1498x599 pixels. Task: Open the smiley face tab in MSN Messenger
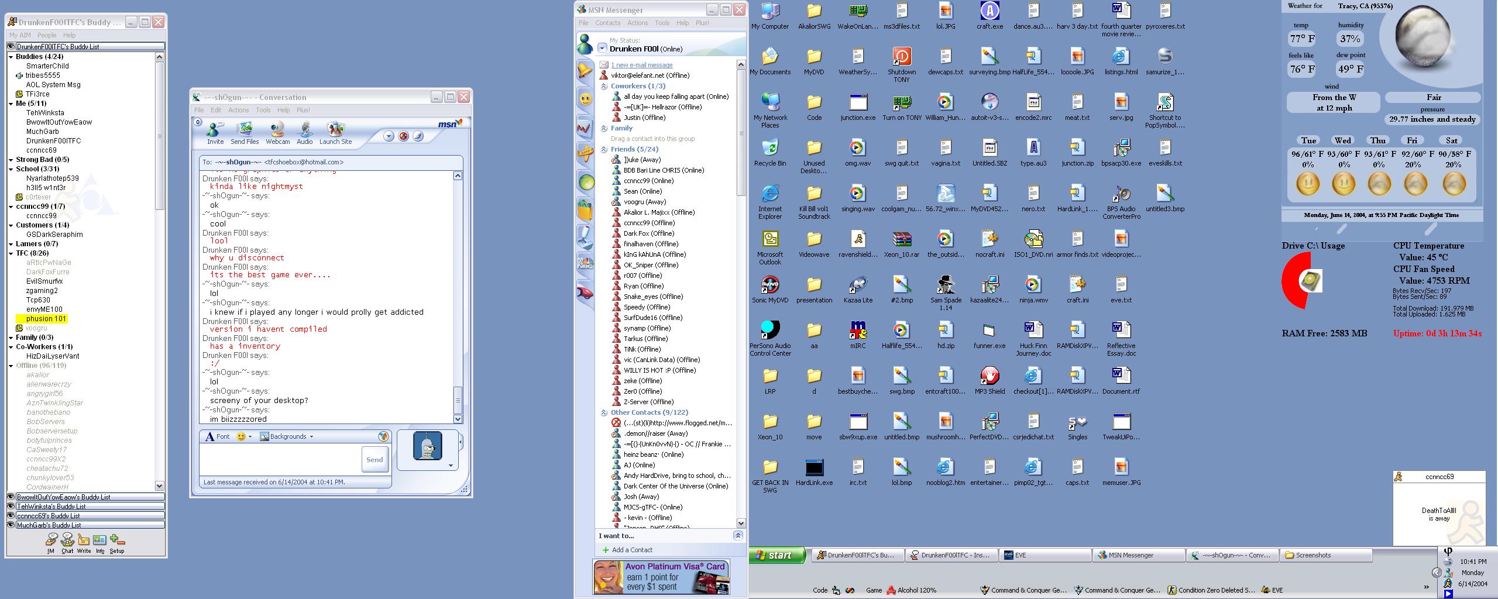pos(585,99)
